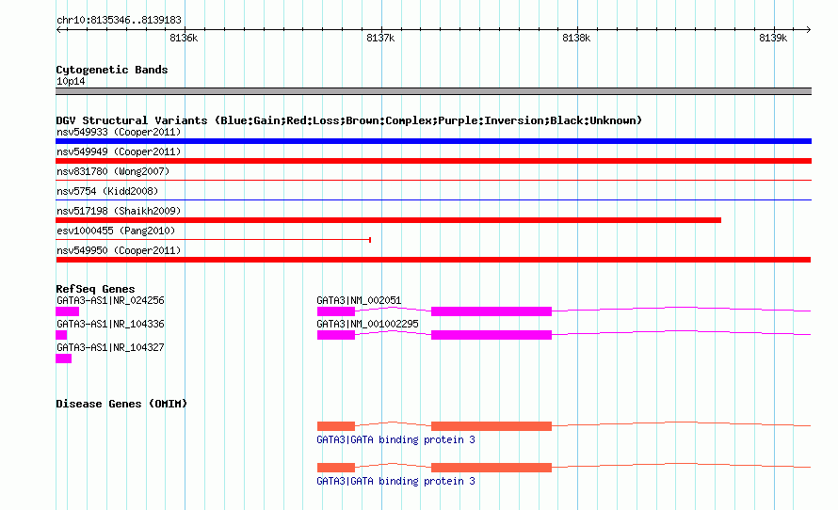This screenshot has height=510, width=838.
Task: Open nsv517198 (Shaikh2009) label
Action: click(x=119, y=211)
